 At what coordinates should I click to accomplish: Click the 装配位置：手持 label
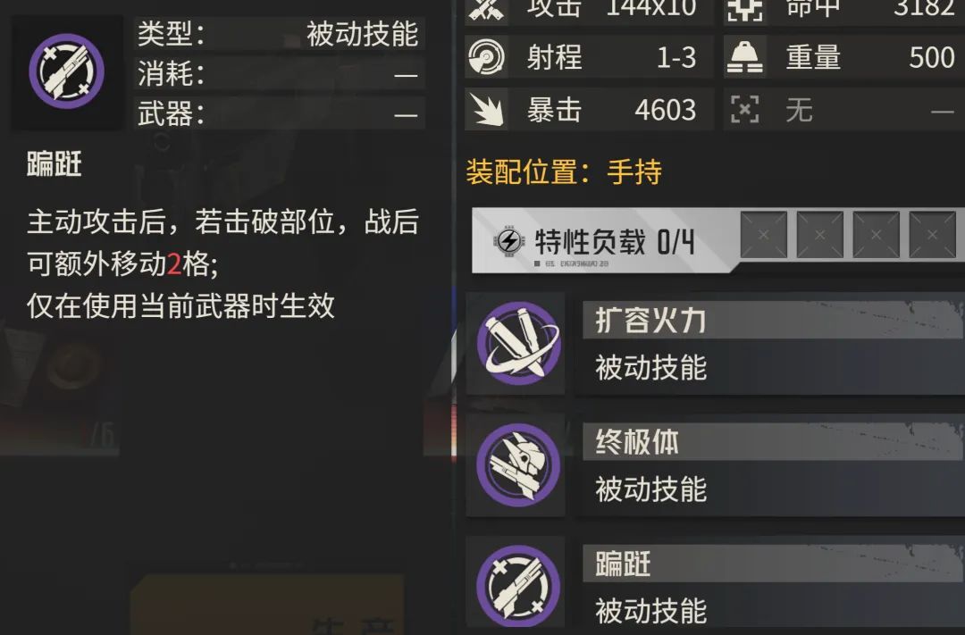[564, 171]
